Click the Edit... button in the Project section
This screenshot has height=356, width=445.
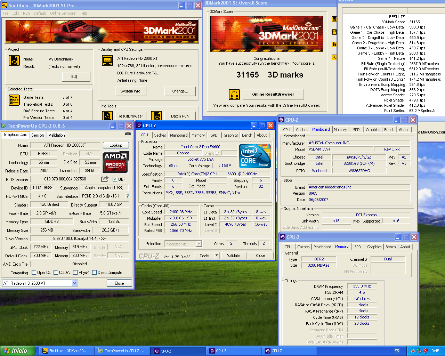(76, 76)
